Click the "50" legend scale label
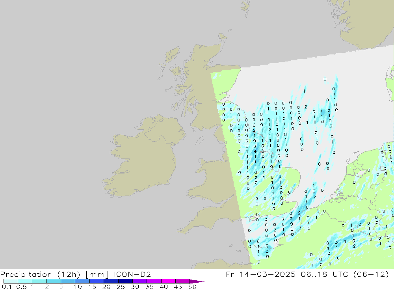Image resolution: width=394 pixels, height=289 pixels. (192, 287)
